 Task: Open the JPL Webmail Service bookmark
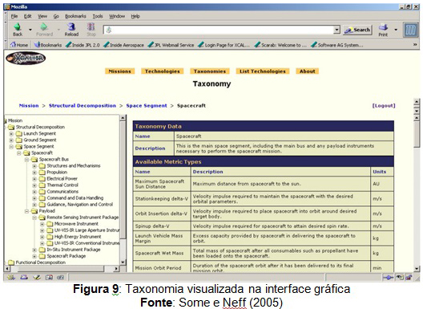[x=171, y=45]
